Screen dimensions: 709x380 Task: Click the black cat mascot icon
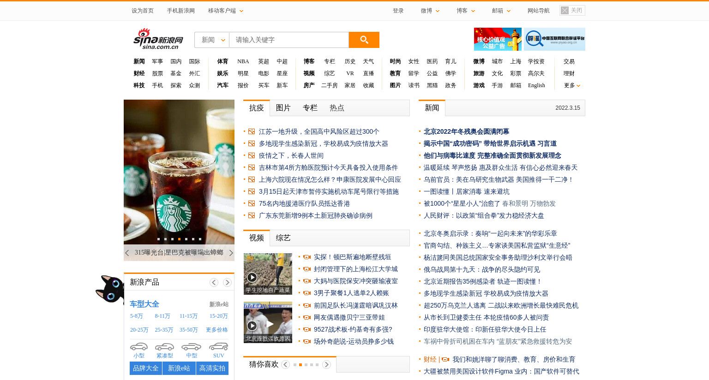click(x=110, y=289)
